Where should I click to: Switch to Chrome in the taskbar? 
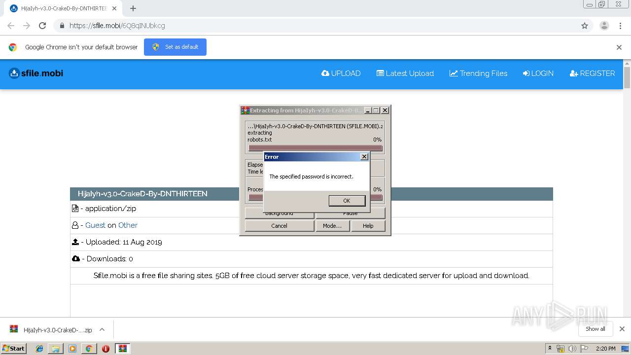(89, 349)
